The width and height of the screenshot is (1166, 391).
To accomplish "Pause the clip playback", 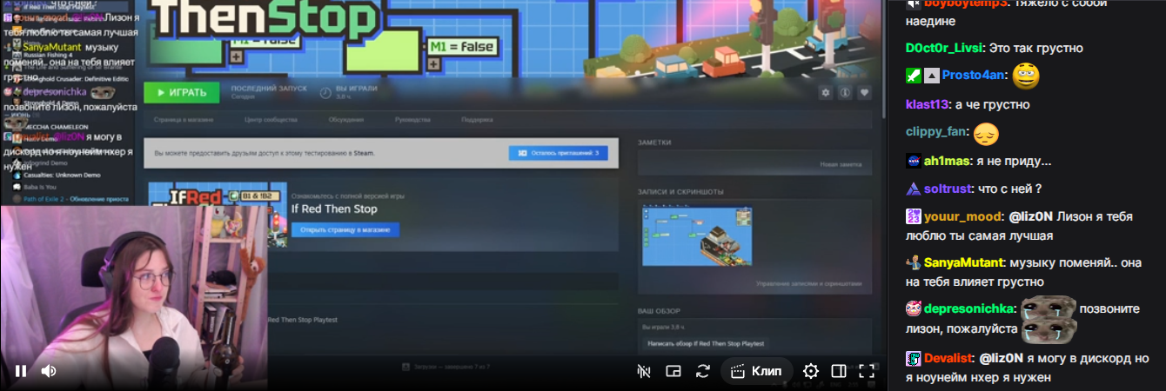I will [21, 371].
